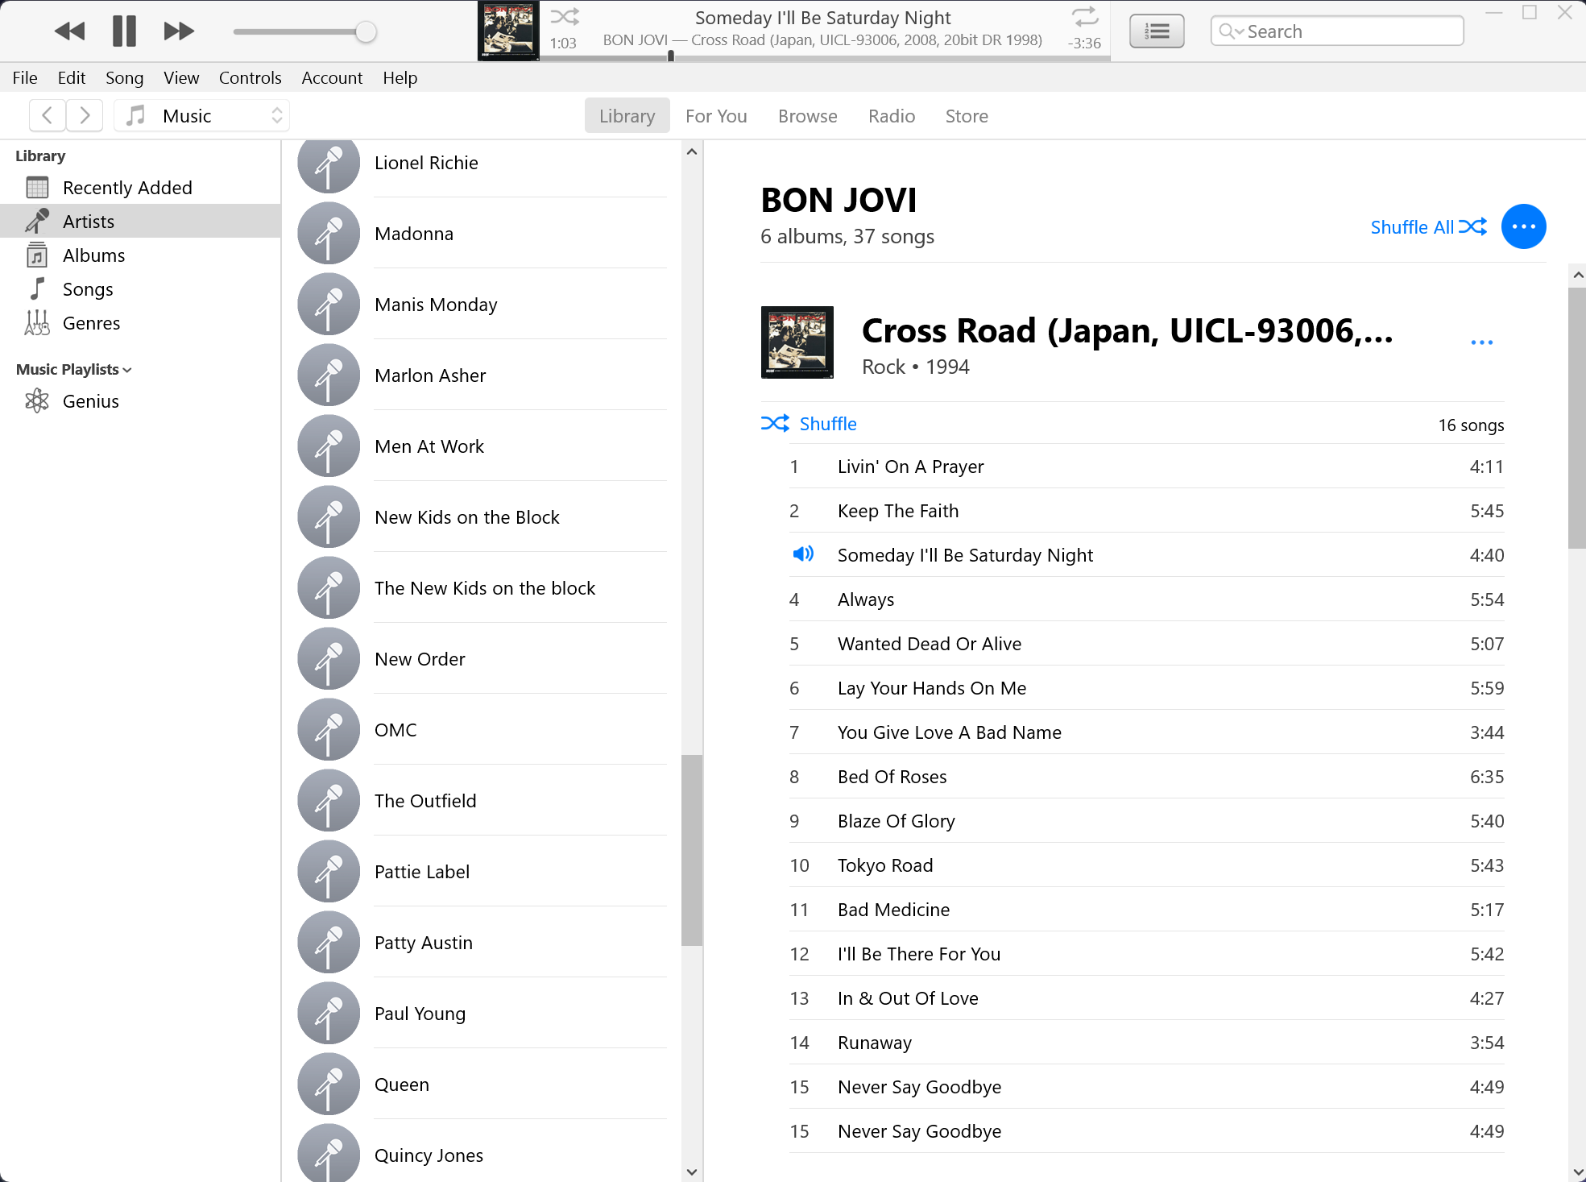Screen dimensions: 1586x1182
Task: Click the album Shuffle button
Action: [x=809, y=424]
